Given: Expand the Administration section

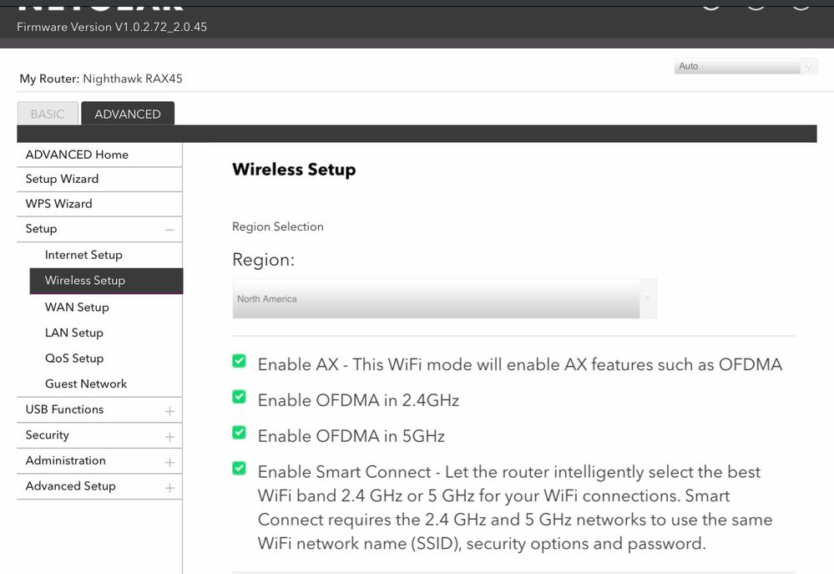Looking at the screenshot, I should pyautogui.click(x=99, y=460).
